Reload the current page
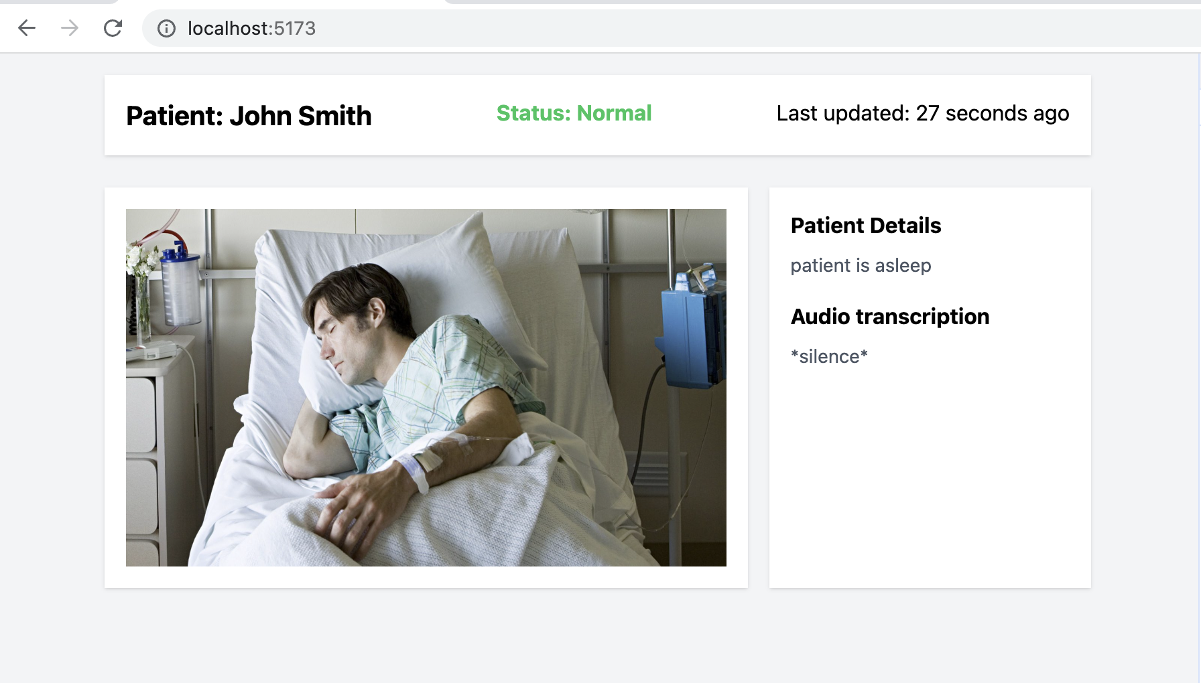1201x683 pixels. pos(113,28)
